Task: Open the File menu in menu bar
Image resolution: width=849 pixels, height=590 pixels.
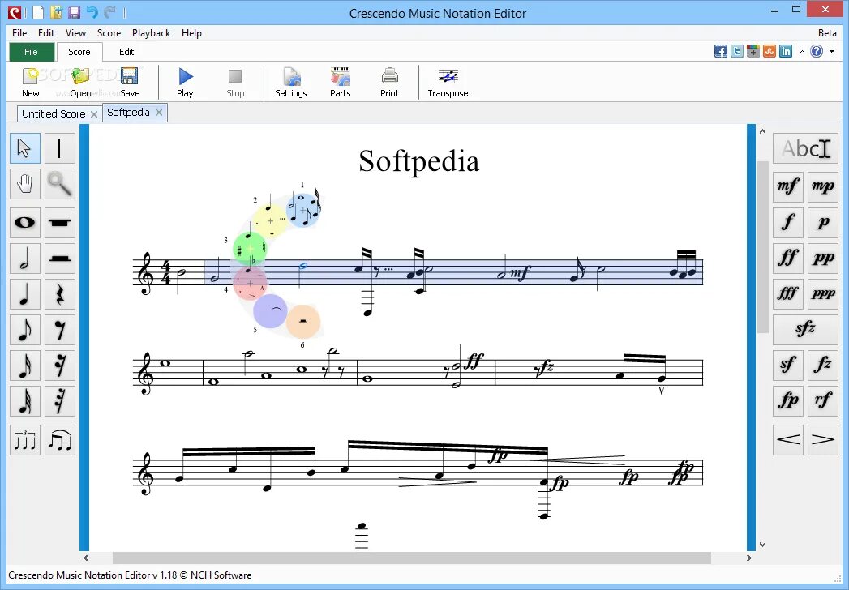Action: 19,33
